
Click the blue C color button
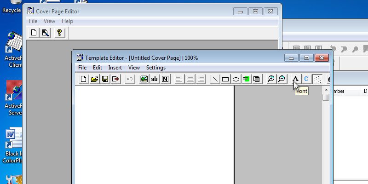pos(306,79)
